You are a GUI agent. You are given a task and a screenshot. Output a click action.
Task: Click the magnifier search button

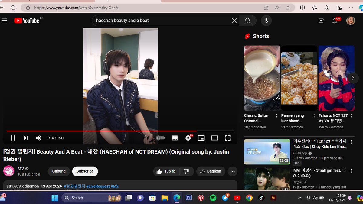[247, 21]
